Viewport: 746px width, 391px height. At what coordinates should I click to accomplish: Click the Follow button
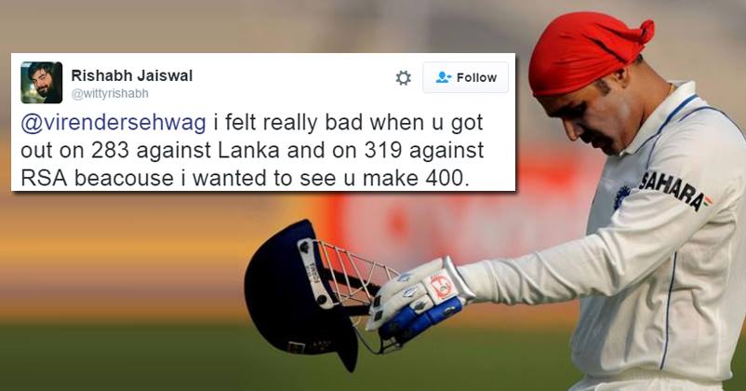coord(465,77)
